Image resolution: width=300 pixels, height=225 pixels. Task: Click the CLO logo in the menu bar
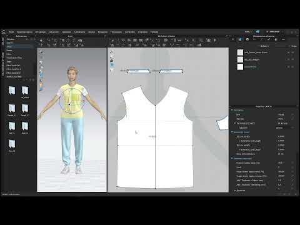(4, 32)
